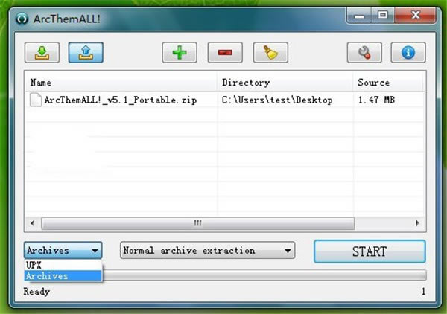Switch to extract mode with green arrow icon

coord(42,53)
